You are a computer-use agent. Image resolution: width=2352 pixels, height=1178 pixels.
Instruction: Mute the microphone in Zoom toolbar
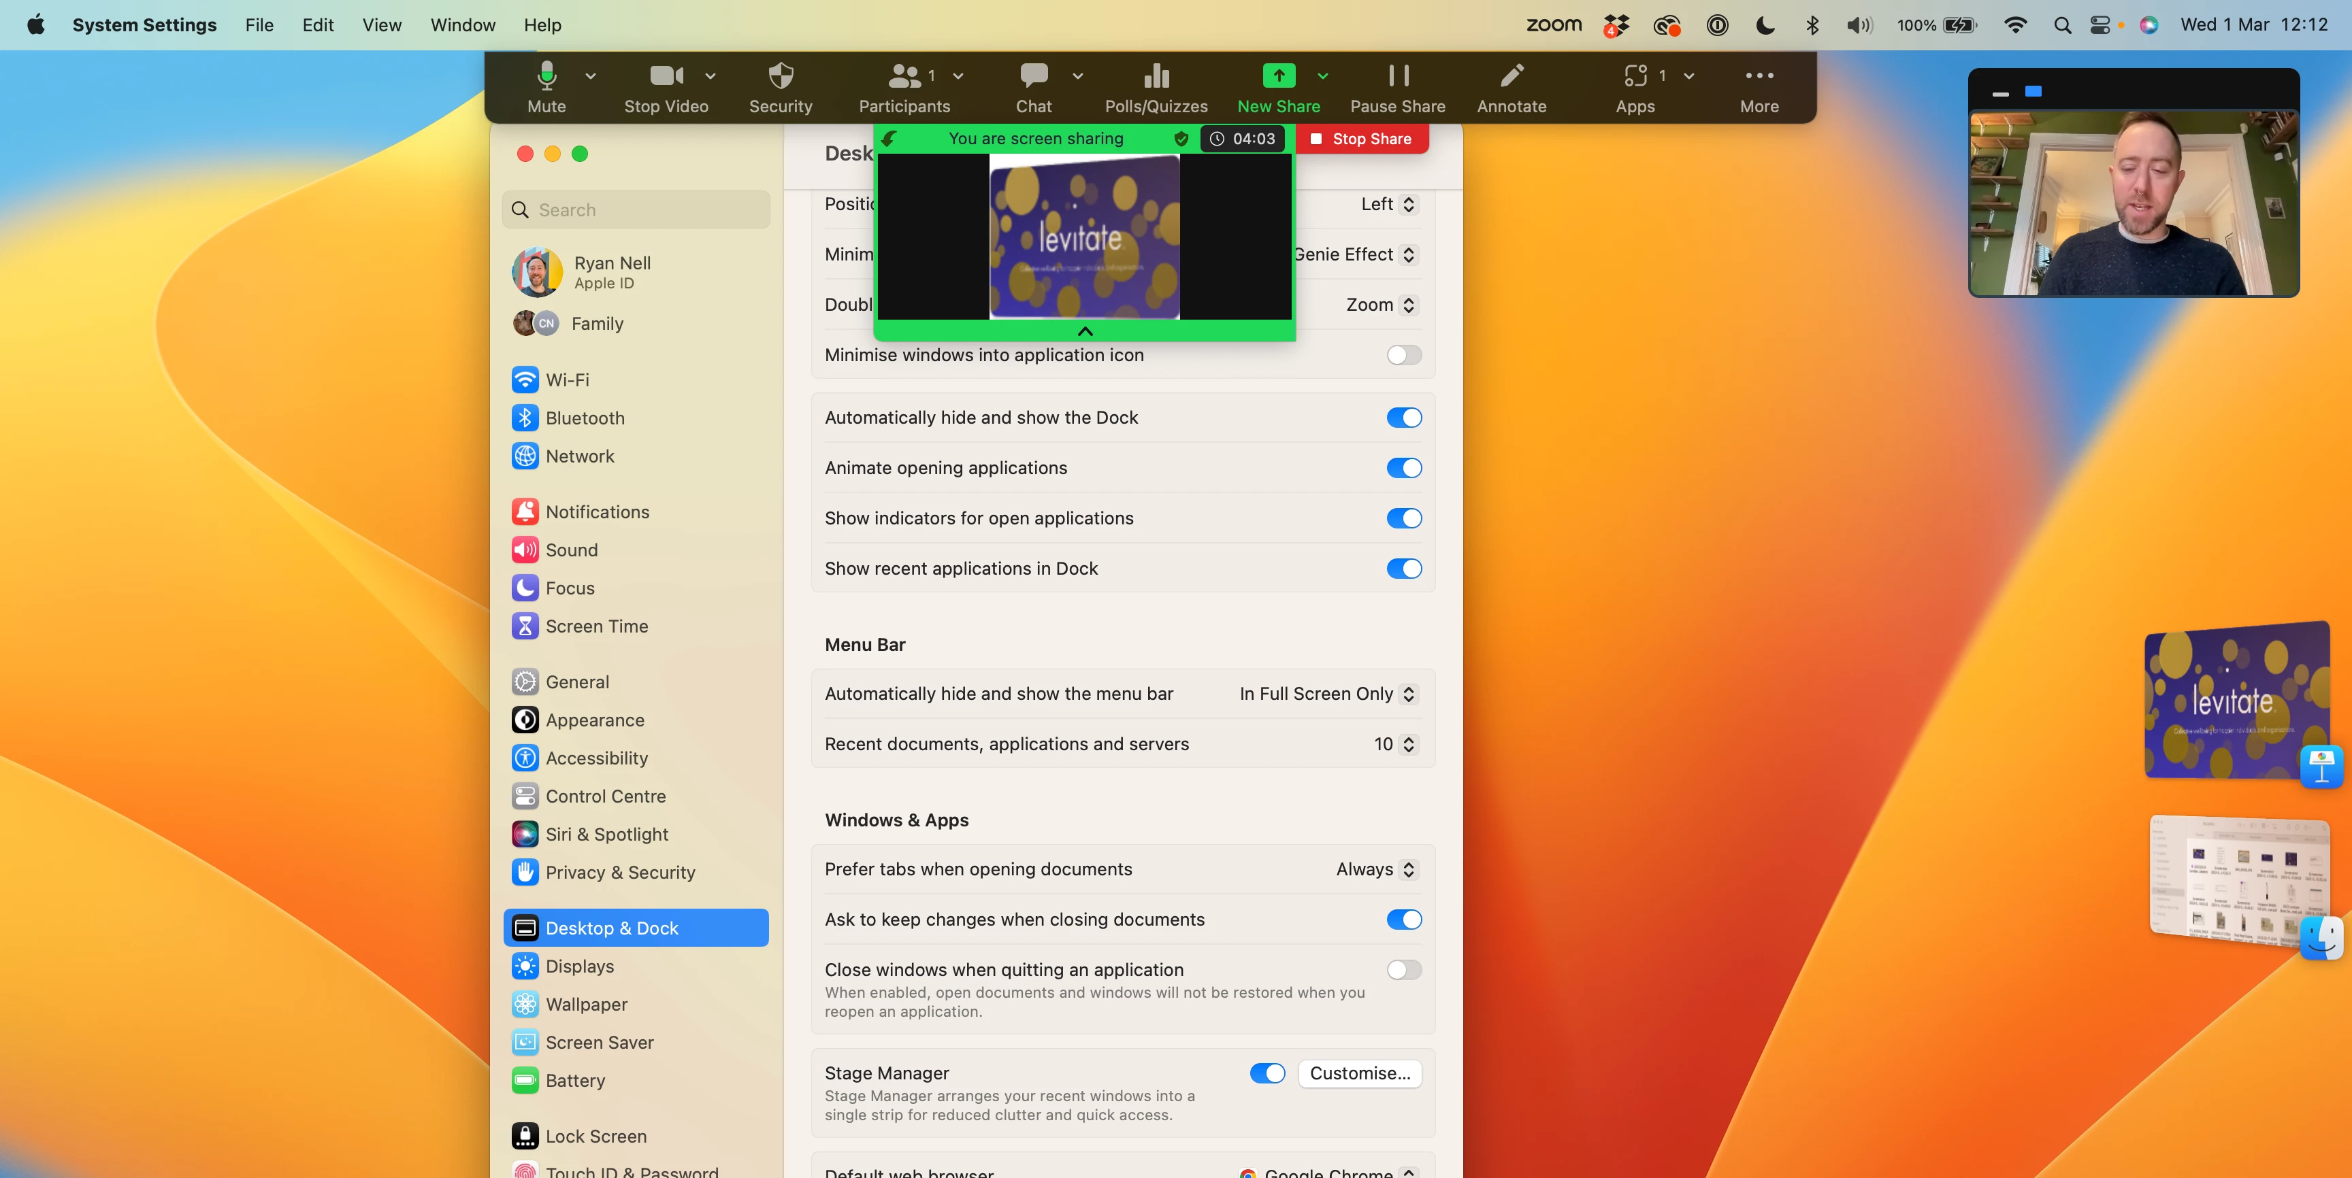click(x=546, y=86)
